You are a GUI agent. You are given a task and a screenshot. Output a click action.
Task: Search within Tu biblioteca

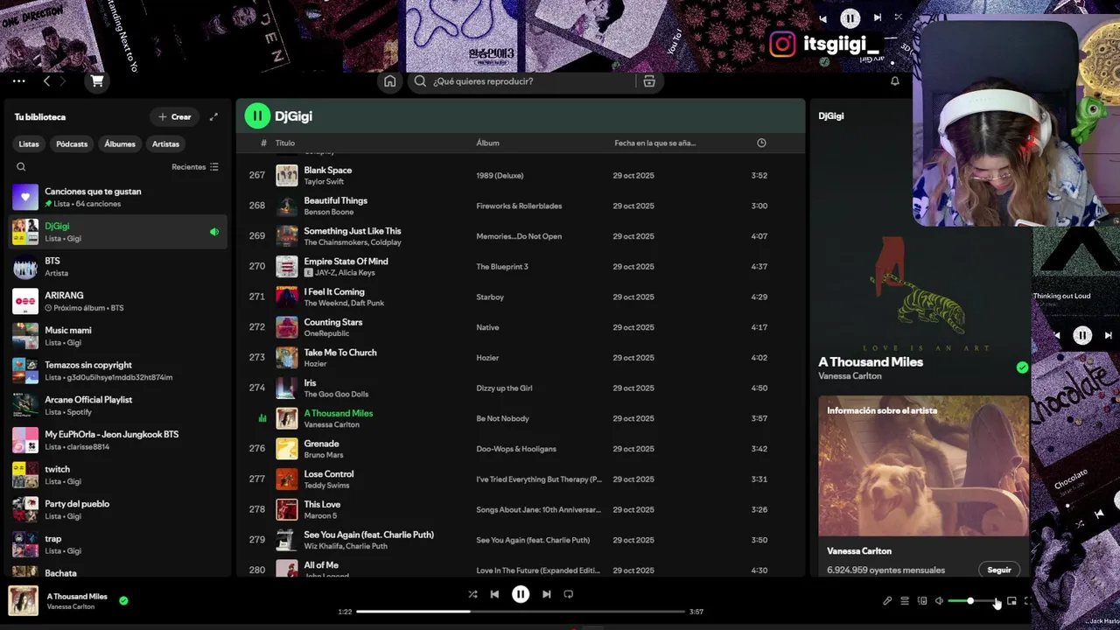pyautogui.click(x=21, y=167)
